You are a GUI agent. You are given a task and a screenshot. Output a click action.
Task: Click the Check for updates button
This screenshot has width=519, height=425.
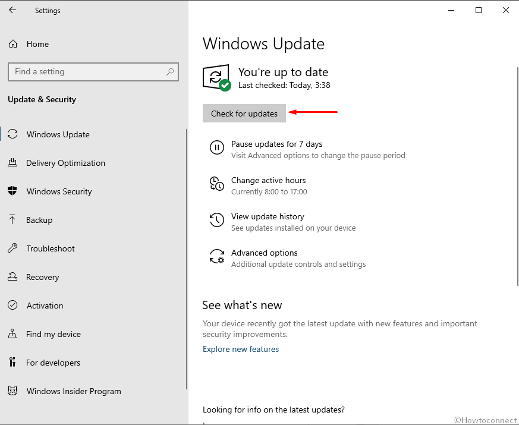pyautogui.click(x=244, y=113)
